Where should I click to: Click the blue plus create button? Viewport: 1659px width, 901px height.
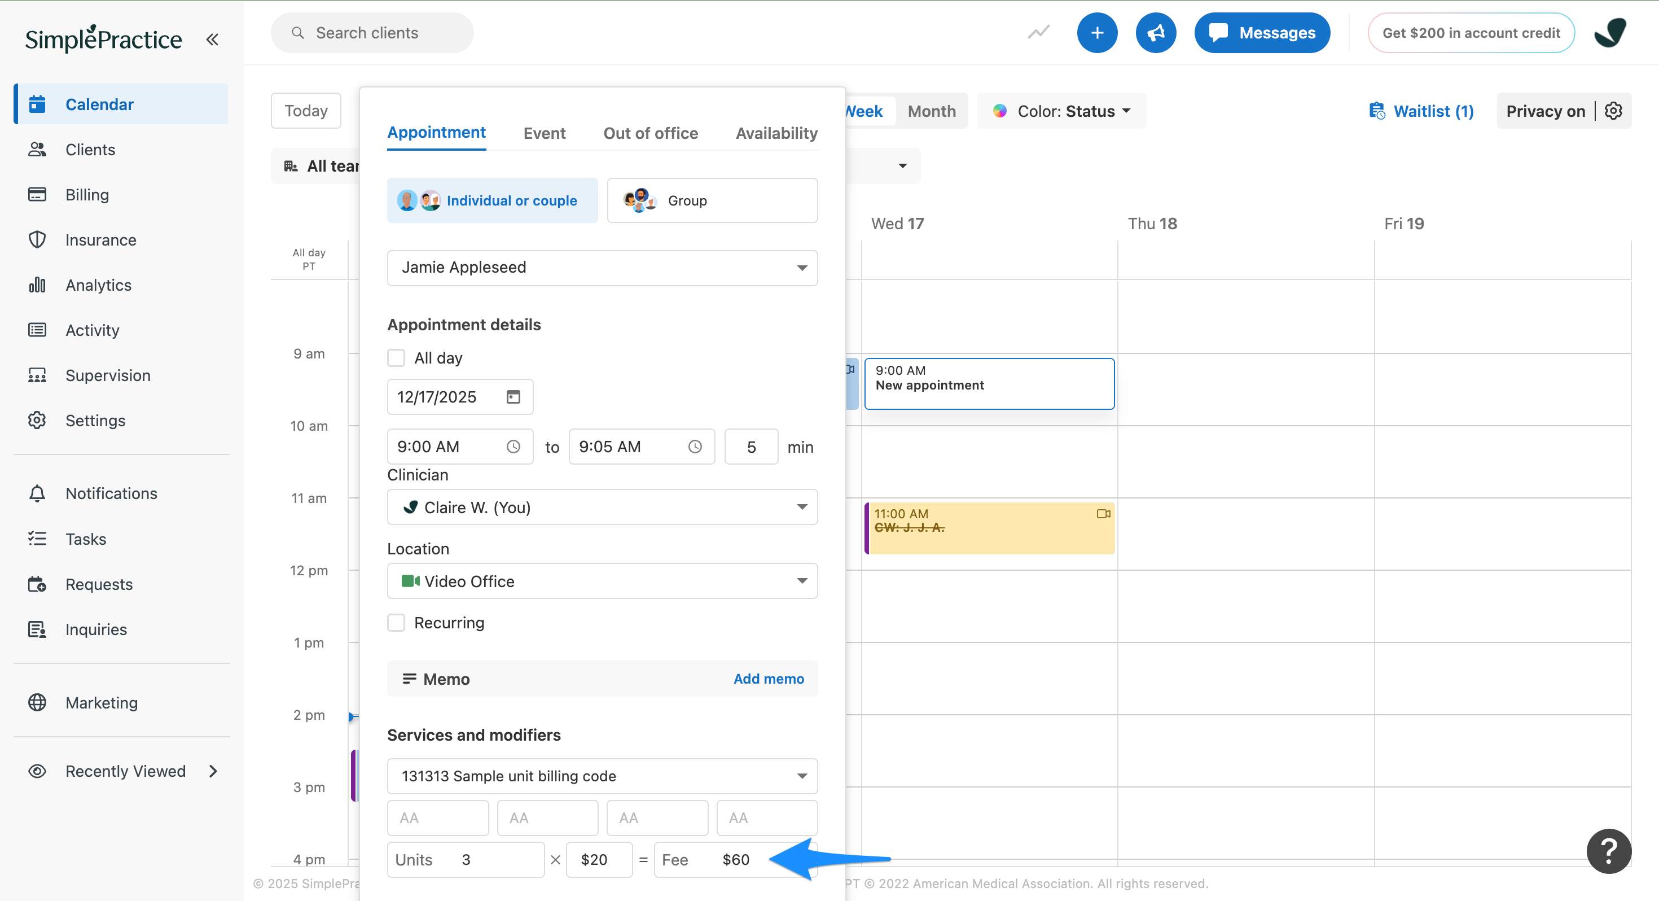pos(1097,32)
